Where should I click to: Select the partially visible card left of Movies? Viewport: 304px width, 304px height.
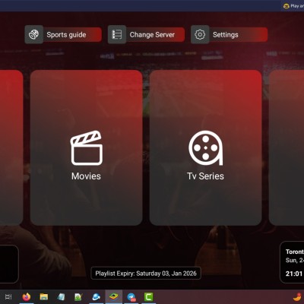[11, 147]
